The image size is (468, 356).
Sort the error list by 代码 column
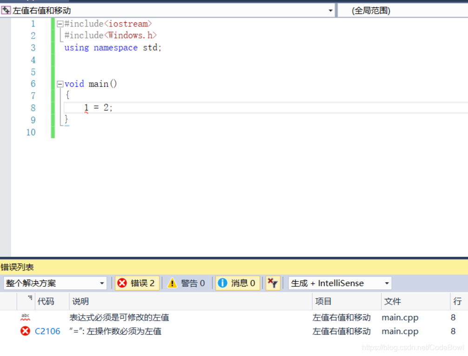pos(52,302)
